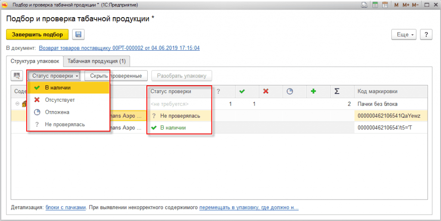
Task: Click the red cross column header
Action: [x=266, y=91]
